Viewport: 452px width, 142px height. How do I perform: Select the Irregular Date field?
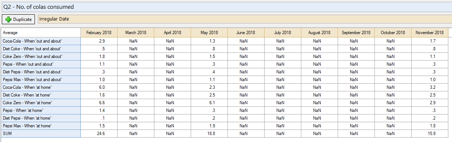click(244, 19)
